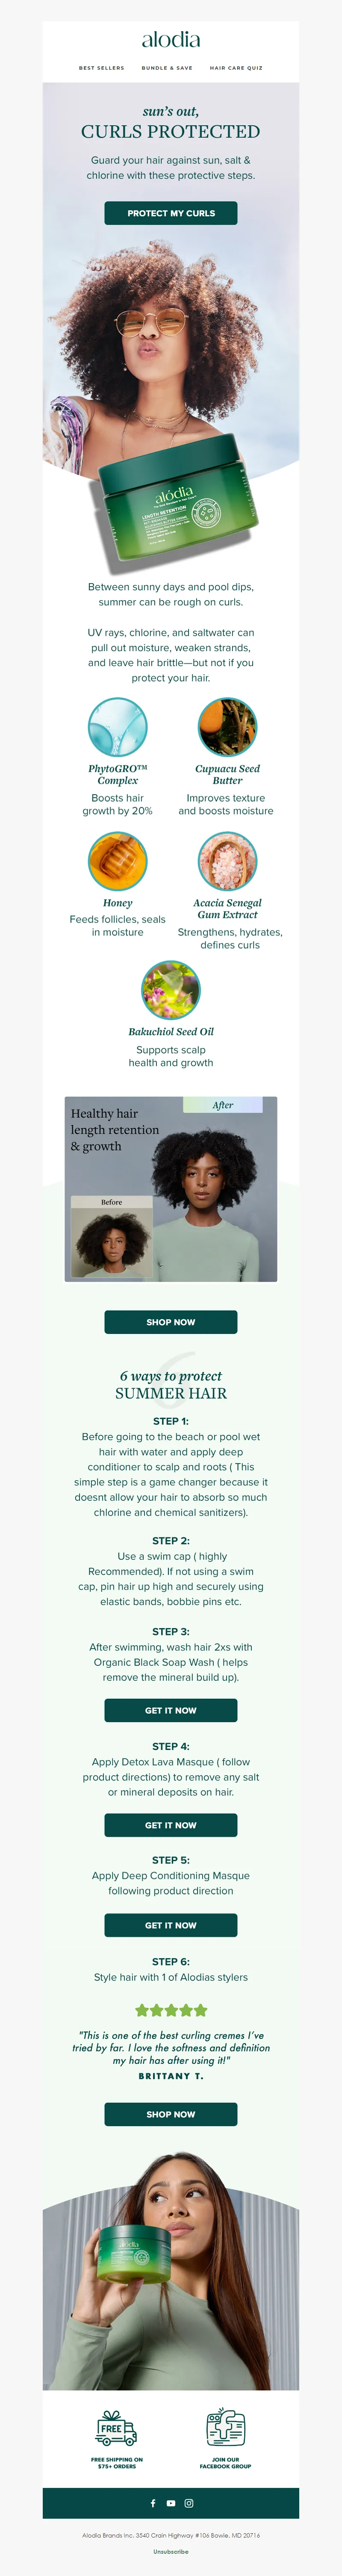This screenshot has width=342, height=2576.
Task: Click the Join Our Facebook Group icon
Action: pyautogui.click(x=225, y=2427)
